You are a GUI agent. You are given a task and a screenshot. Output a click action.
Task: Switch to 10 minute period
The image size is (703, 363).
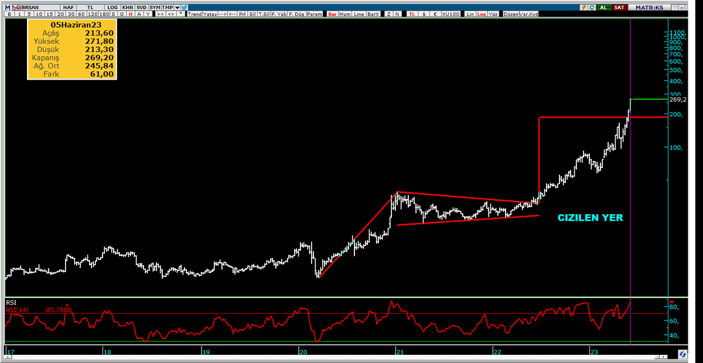39,14
